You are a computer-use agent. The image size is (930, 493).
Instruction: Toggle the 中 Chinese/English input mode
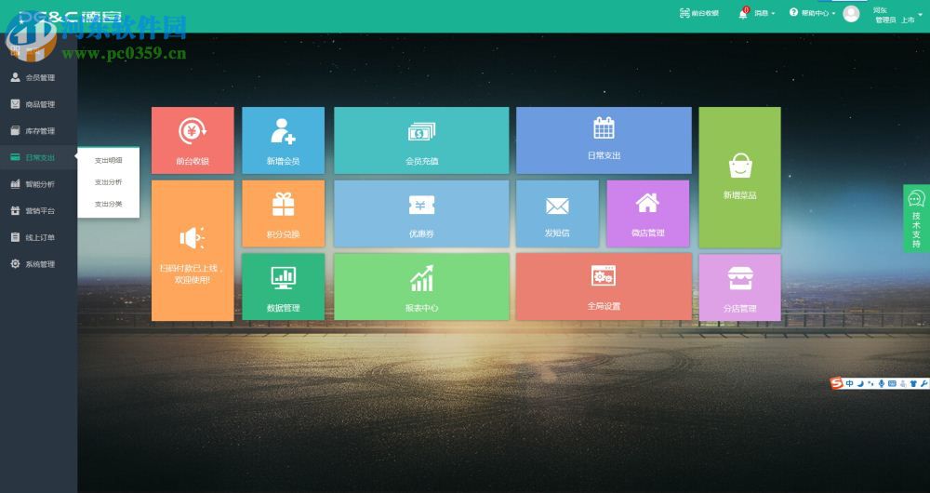(x=849, y=384)
